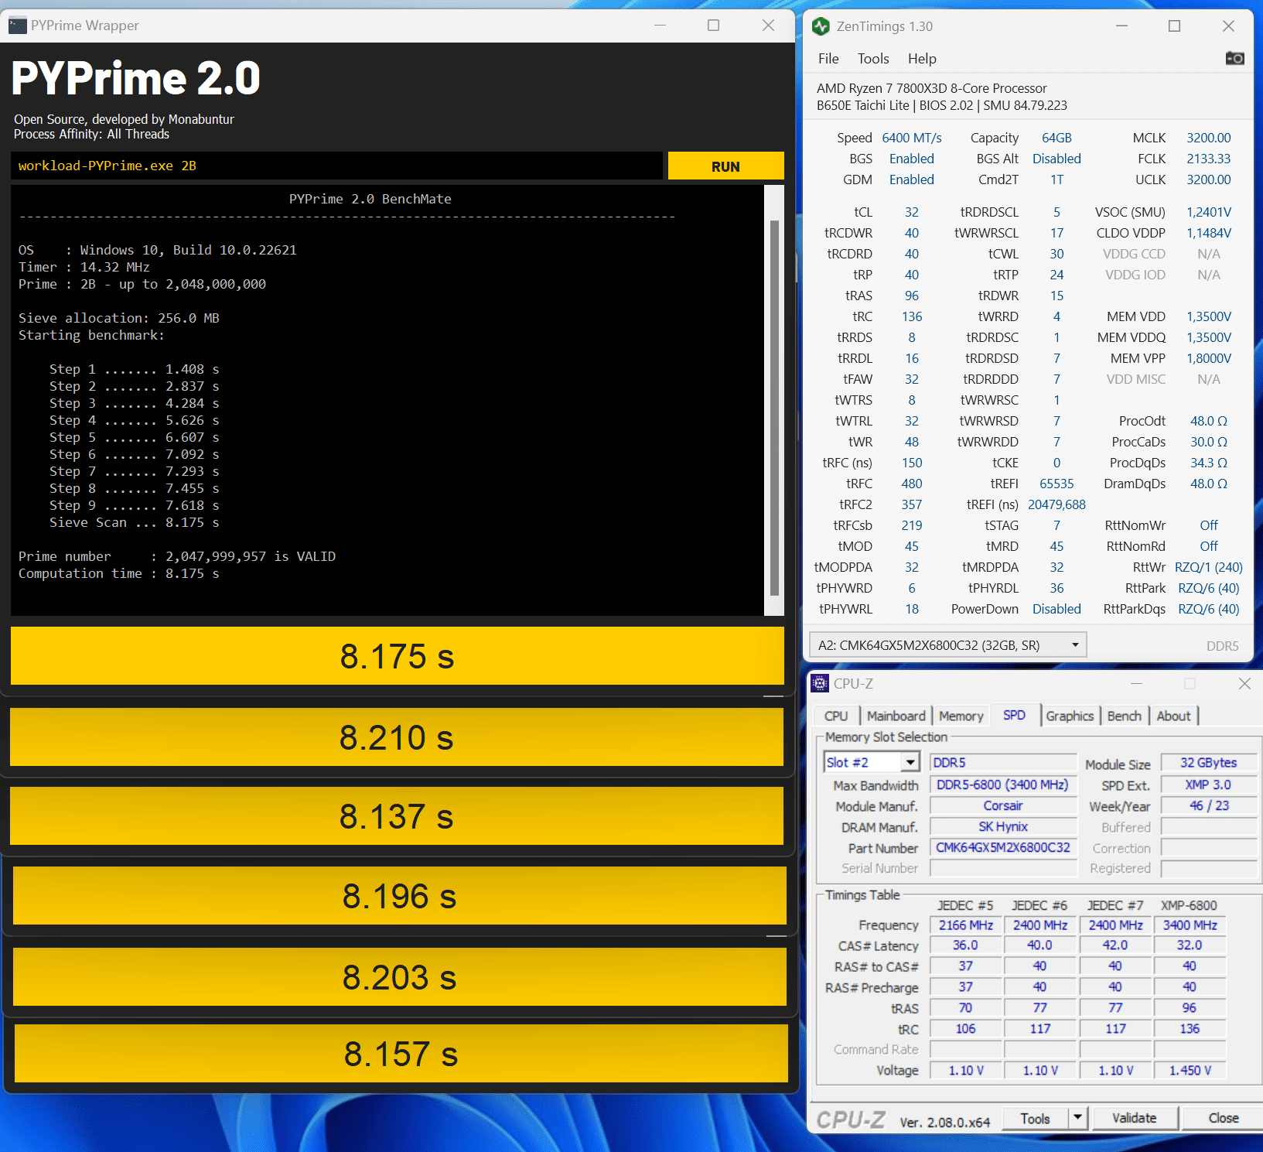This screenshot has width=1263, height=1152.
Task: Open the About tab in CPU-Z
Action: pos(1173,716)
